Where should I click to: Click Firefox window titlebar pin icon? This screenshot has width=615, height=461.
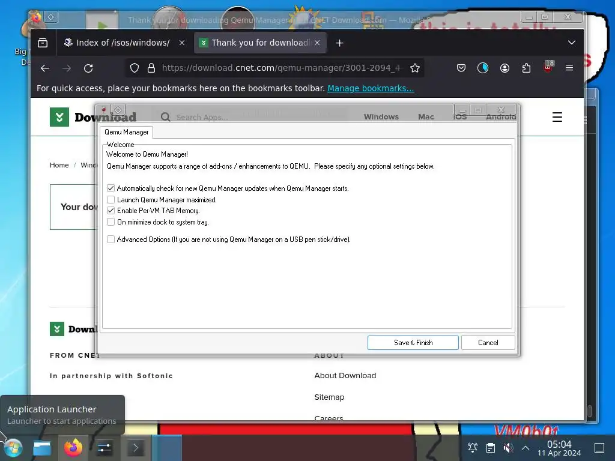coord(51,17)
